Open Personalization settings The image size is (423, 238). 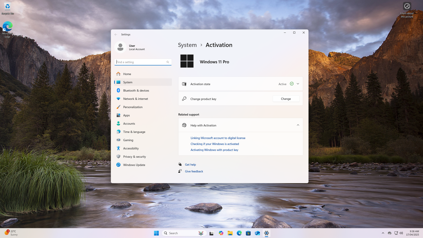point(143,107)
